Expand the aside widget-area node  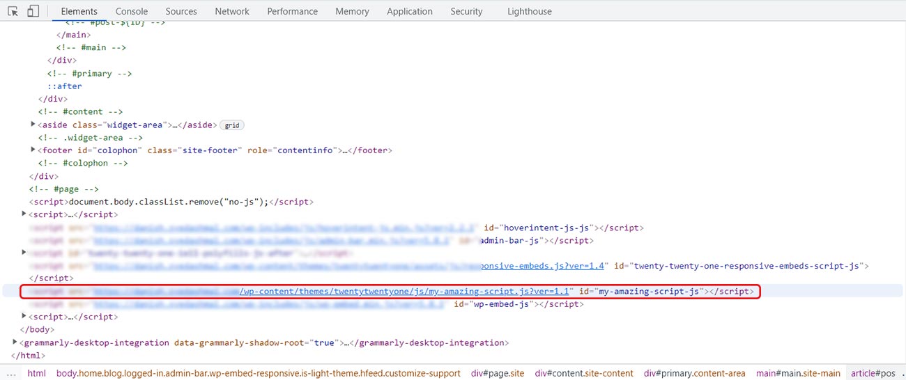click(33, 125)
